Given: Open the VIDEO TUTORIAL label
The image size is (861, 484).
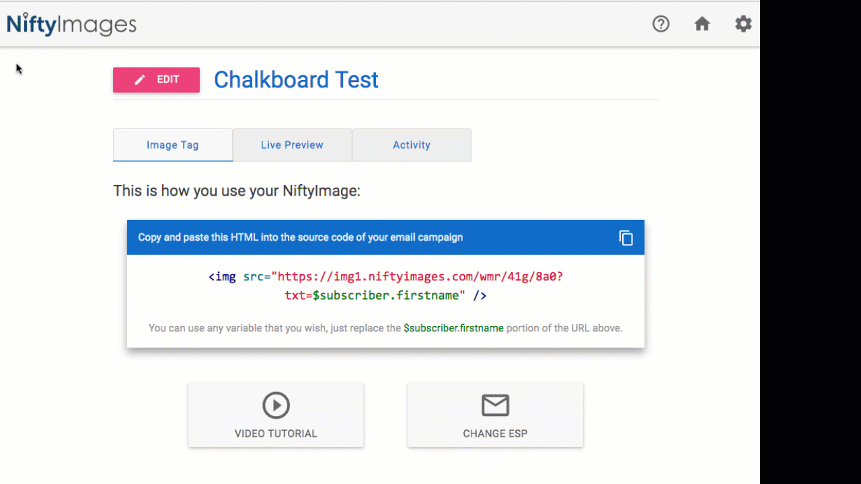Looking at the screenshot, I should coord(276,434).
